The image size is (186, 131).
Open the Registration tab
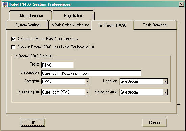pos(73,16)
